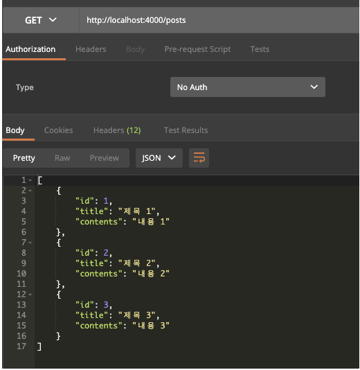Show the Test Results tab

(x=186, y=130)
